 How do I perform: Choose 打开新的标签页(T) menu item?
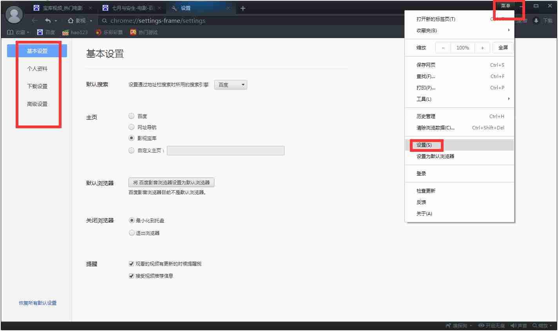point(459,19)
